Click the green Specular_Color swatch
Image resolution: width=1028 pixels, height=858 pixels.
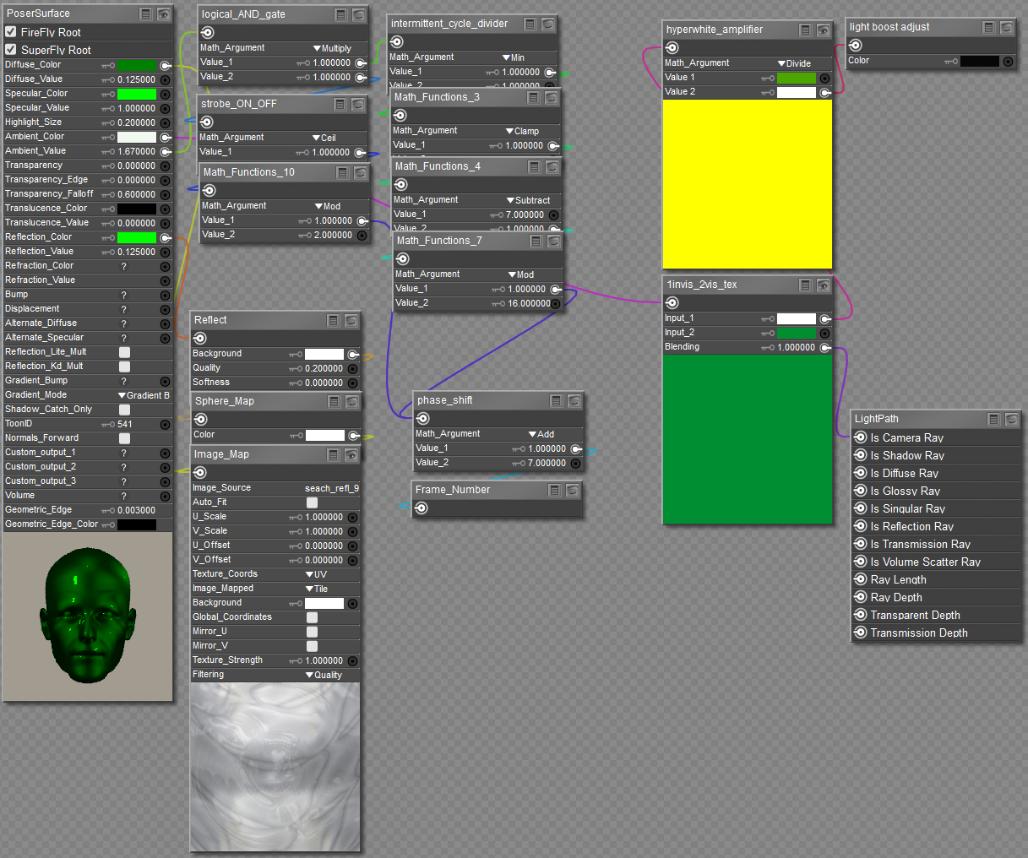point(138,93)
